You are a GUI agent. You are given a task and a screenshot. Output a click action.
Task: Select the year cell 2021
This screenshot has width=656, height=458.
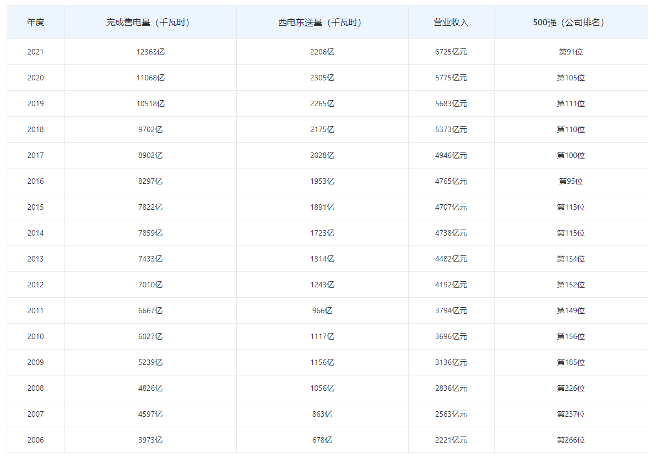[x=36, y=52]
